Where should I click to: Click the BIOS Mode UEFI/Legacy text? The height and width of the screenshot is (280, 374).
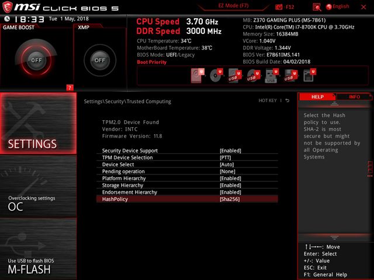pyautogui.click(x=166, y=55)
